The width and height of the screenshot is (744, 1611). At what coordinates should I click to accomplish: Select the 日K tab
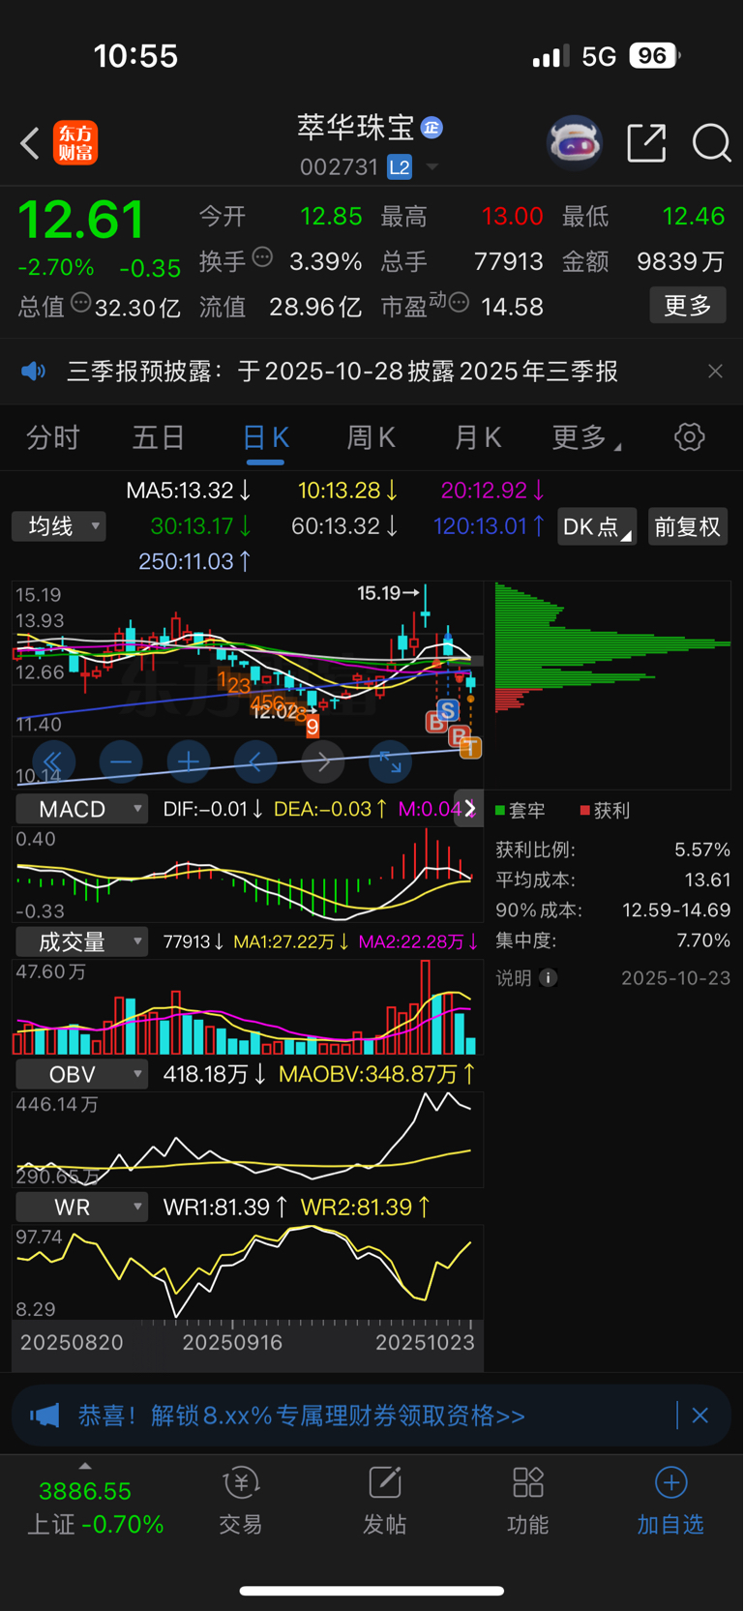(x=265, y=437)
